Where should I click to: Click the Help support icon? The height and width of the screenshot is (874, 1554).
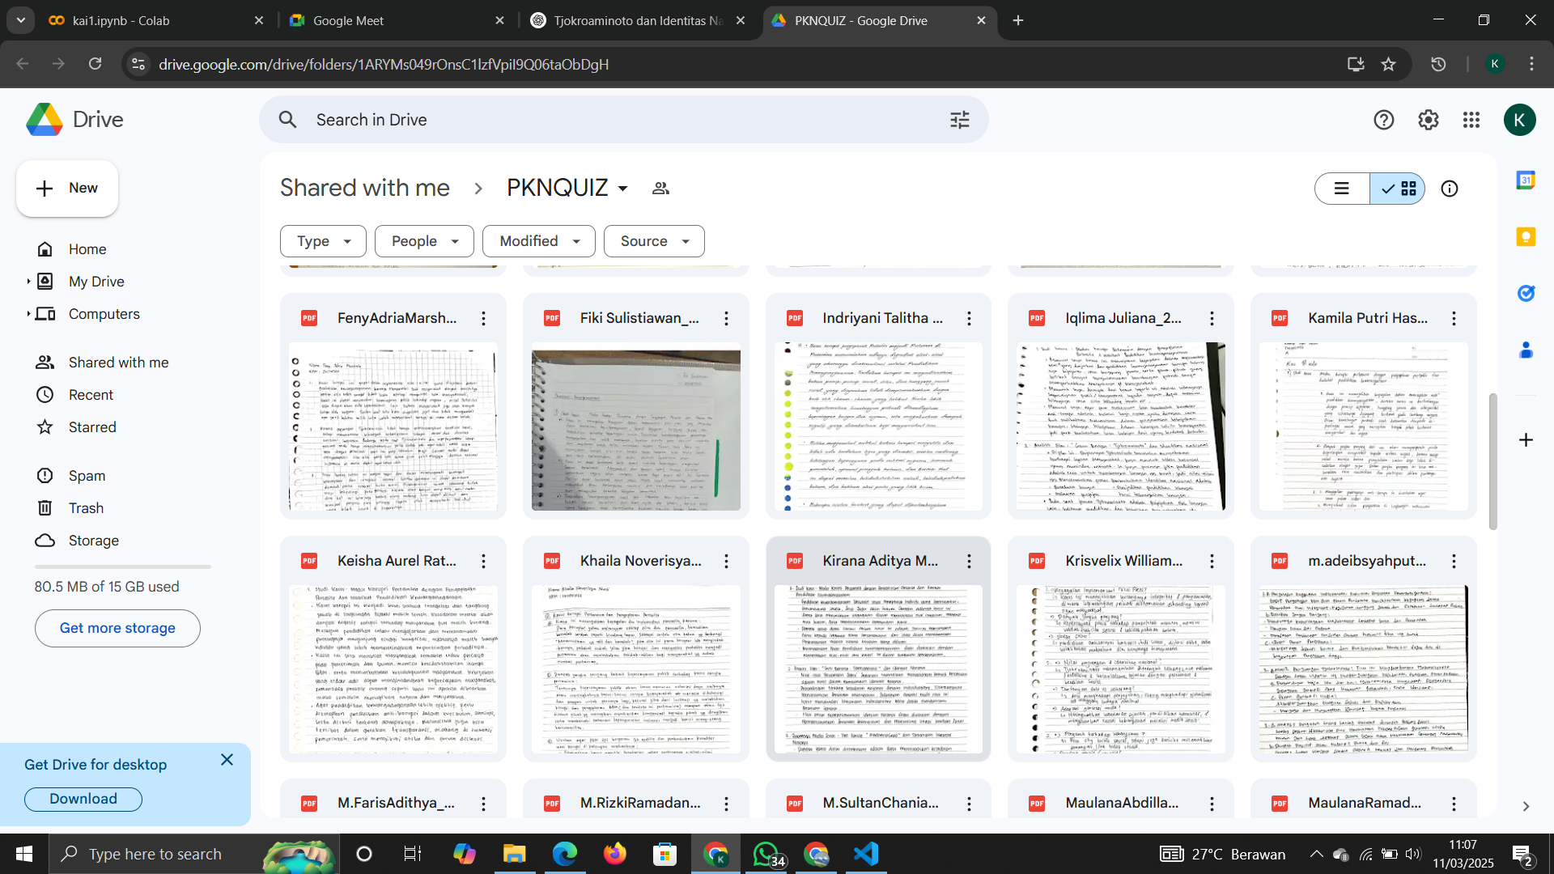click(1383, 120)
